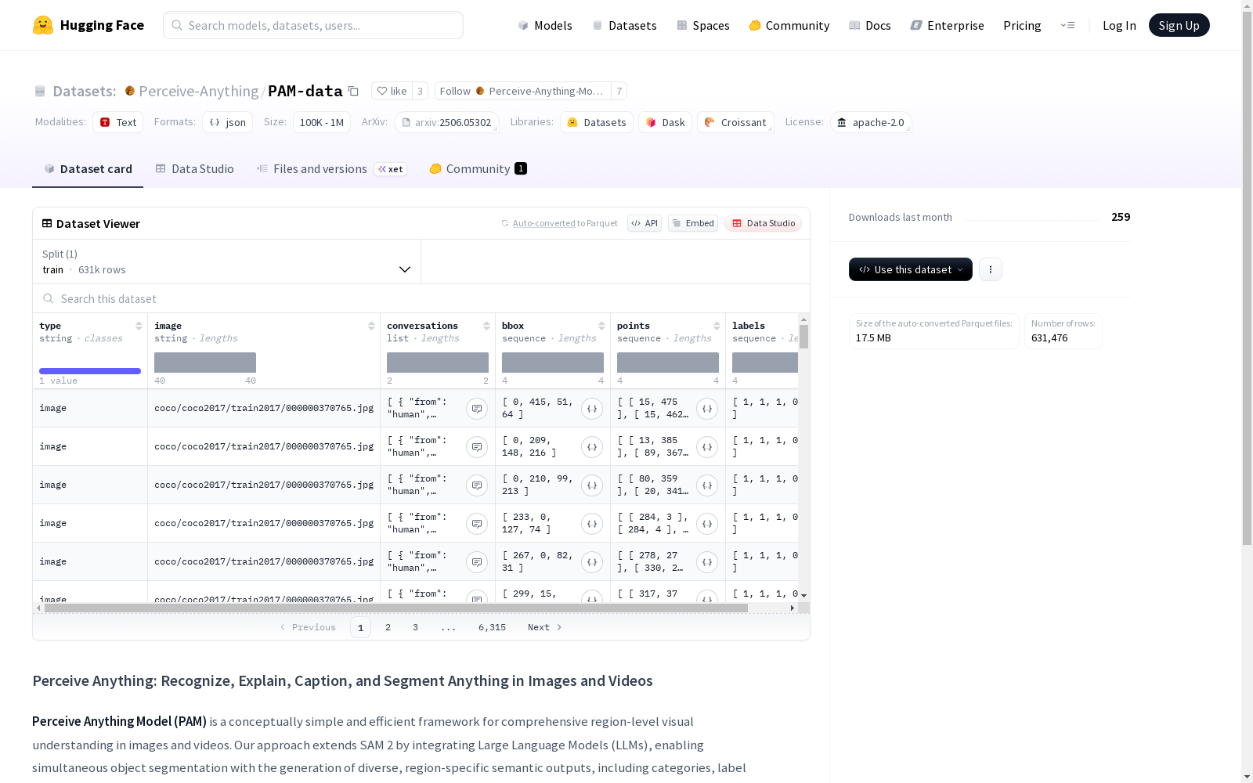Expand points cell starting '278, 27'
Screen dimensions: 1253x783
tap(707, 562)
